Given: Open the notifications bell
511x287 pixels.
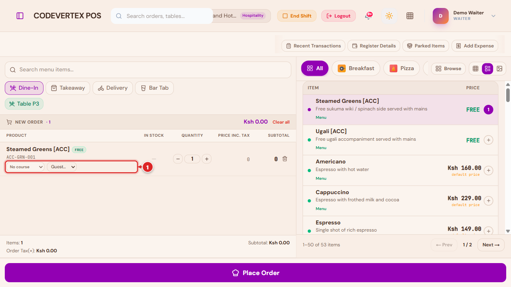Looking at the screenshot, I should pos(368,16).
